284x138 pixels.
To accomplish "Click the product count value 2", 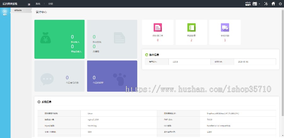I will (x=192, y=40).
